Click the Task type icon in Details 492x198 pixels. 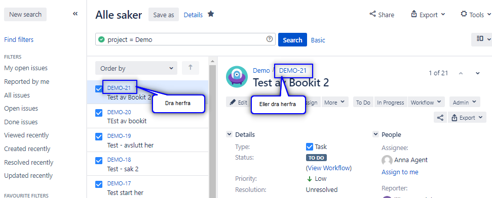tap(310, 146)
